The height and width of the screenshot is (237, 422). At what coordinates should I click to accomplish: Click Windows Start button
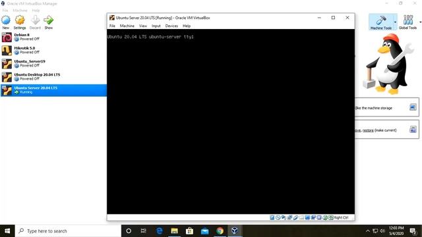coord(7,231)
